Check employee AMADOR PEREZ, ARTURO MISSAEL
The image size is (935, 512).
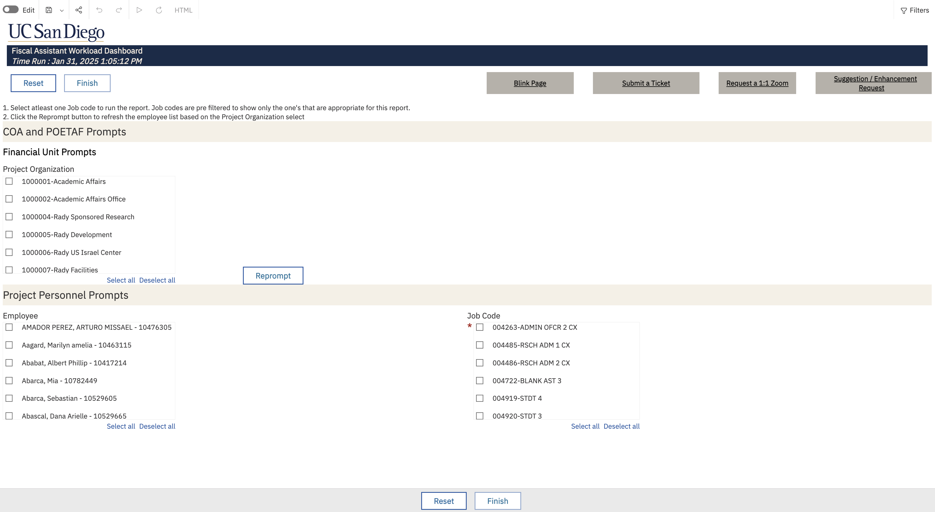tap(9, 328)
